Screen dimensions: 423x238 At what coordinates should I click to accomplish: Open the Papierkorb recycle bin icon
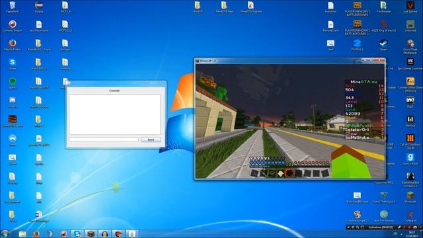coord(13,7)
